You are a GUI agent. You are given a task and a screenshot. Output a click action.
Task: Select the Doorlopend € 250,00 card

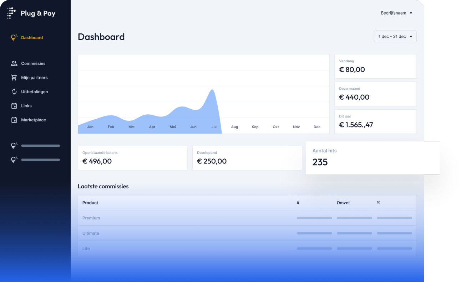coord(247,158)
